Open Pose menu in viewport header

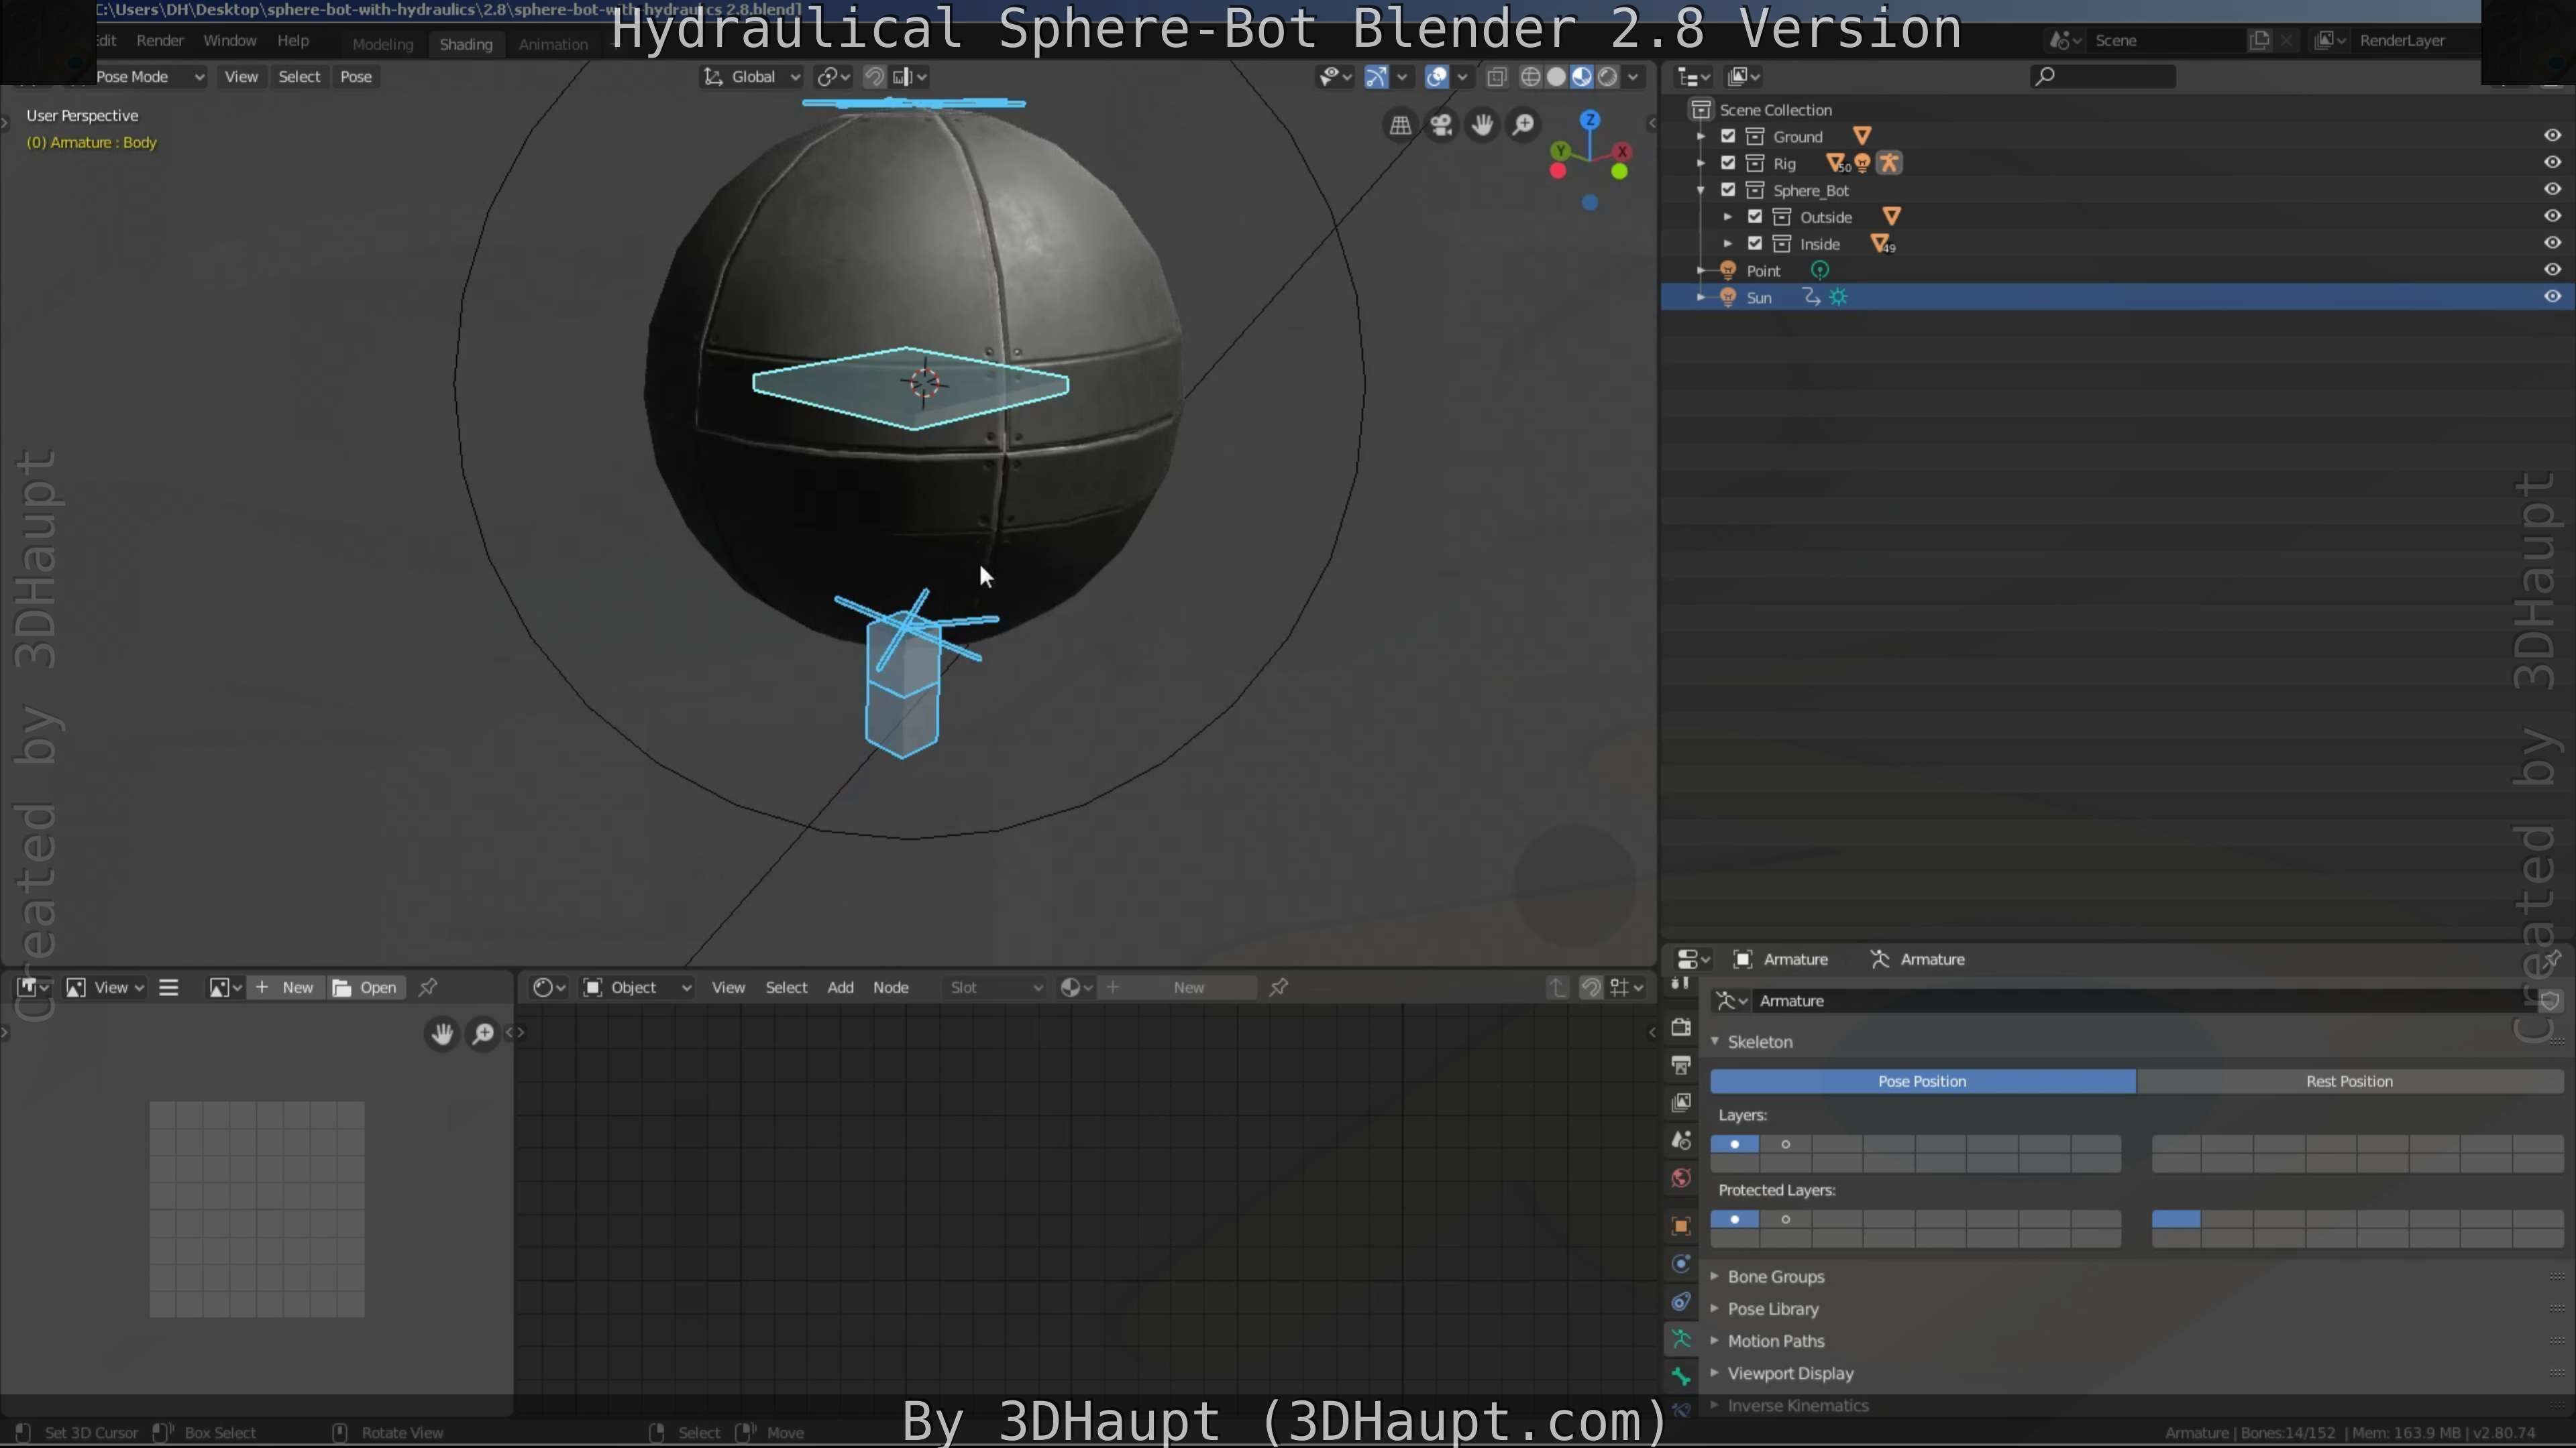356,77
